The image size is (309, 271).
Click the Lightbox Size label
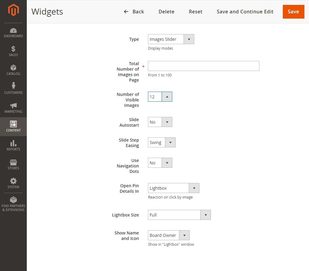coord(125,215)
